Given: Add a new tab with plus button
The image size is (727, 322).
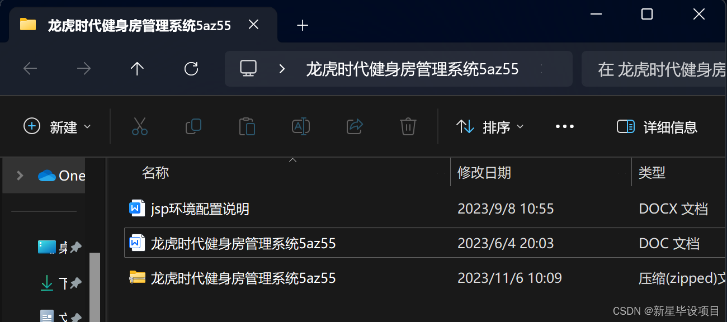Looking at the screenshot, I should pos(303,25).
